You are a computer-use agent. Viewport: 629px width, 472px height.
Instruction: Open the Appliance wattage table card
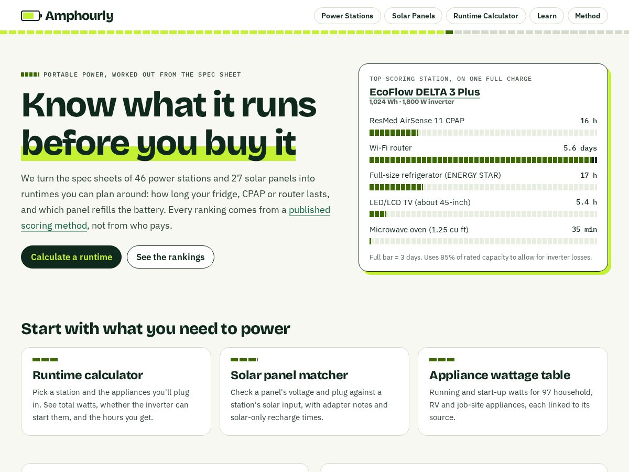point(513,391)
